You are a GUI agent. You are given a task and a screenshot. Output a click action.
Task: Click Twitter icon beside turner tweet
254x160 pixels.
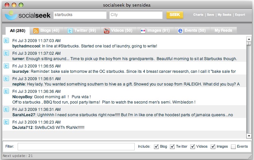(x=6, y=53)
